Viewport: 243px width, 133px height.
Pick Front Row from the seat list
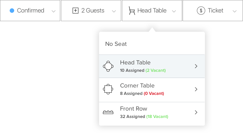point(134,109)
